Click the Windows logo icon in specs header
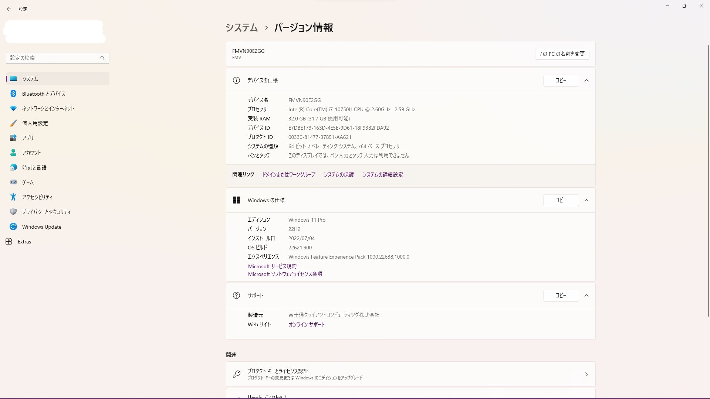Viewport: 710px width, 399px height. [x=236, y=200]
